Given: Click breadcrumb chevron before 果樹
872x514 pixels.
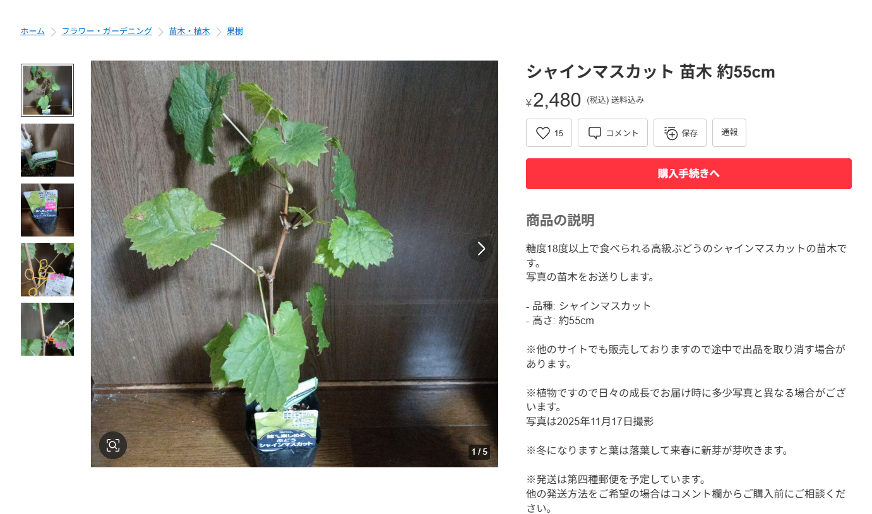Looking at the screenshot, I should [x=219, y=32].
